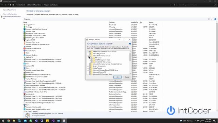Show hidden system tray icons
218x123 pixels.
pyautogui.click(x=195, y=121)
